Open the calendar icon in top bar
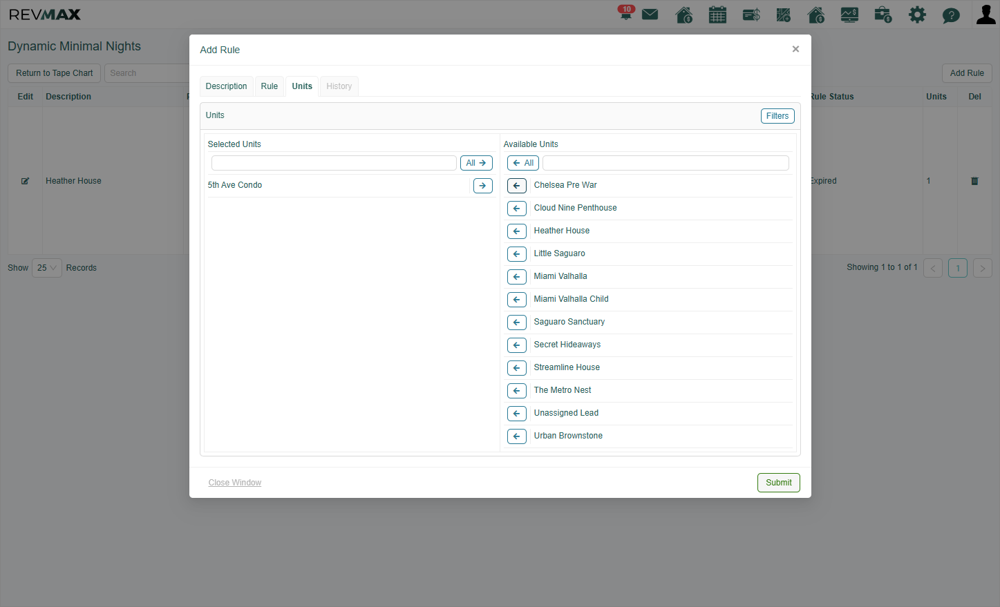The height and width of the screenshot is (607, 1000). [x=717, y=15]
